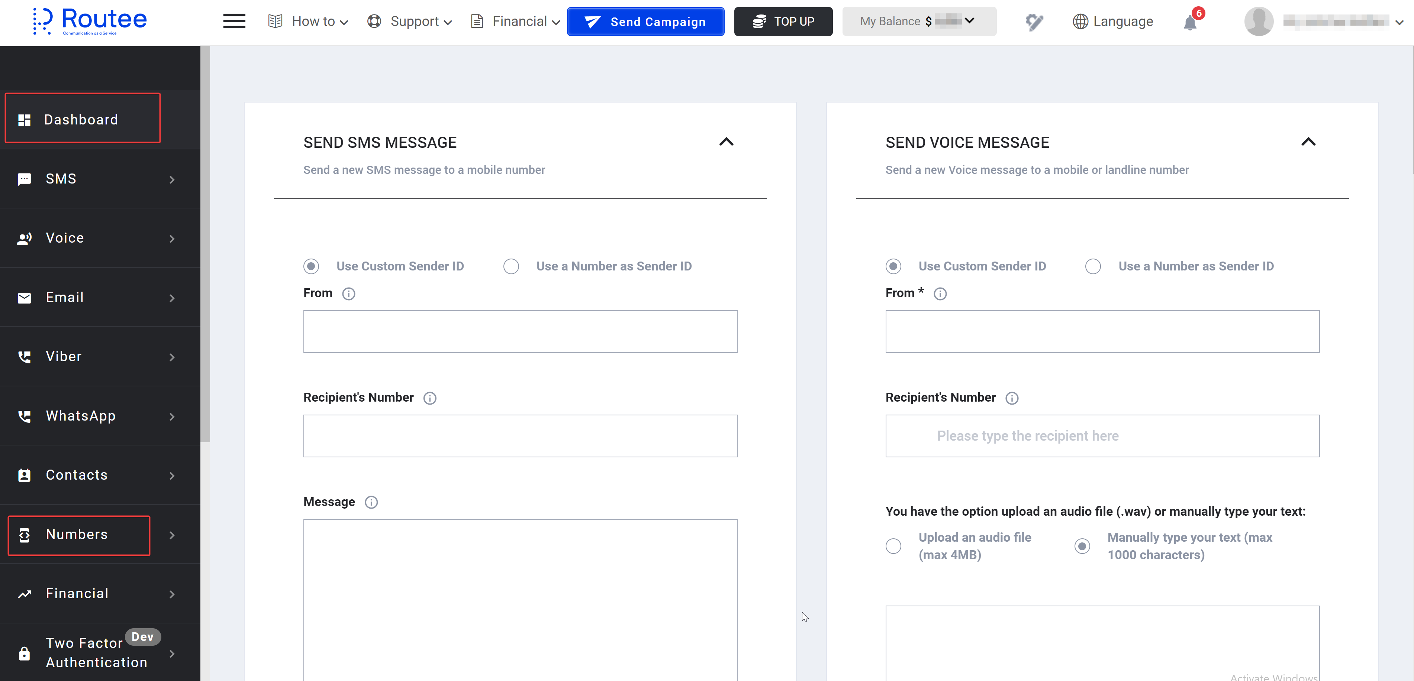The image size is (1414, 681).
Task: Open the Contacts section in the sidebar
Action: point(76,475)
